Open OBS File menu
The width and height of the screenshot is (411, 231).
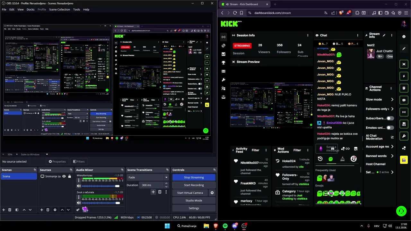click(4, 10)
